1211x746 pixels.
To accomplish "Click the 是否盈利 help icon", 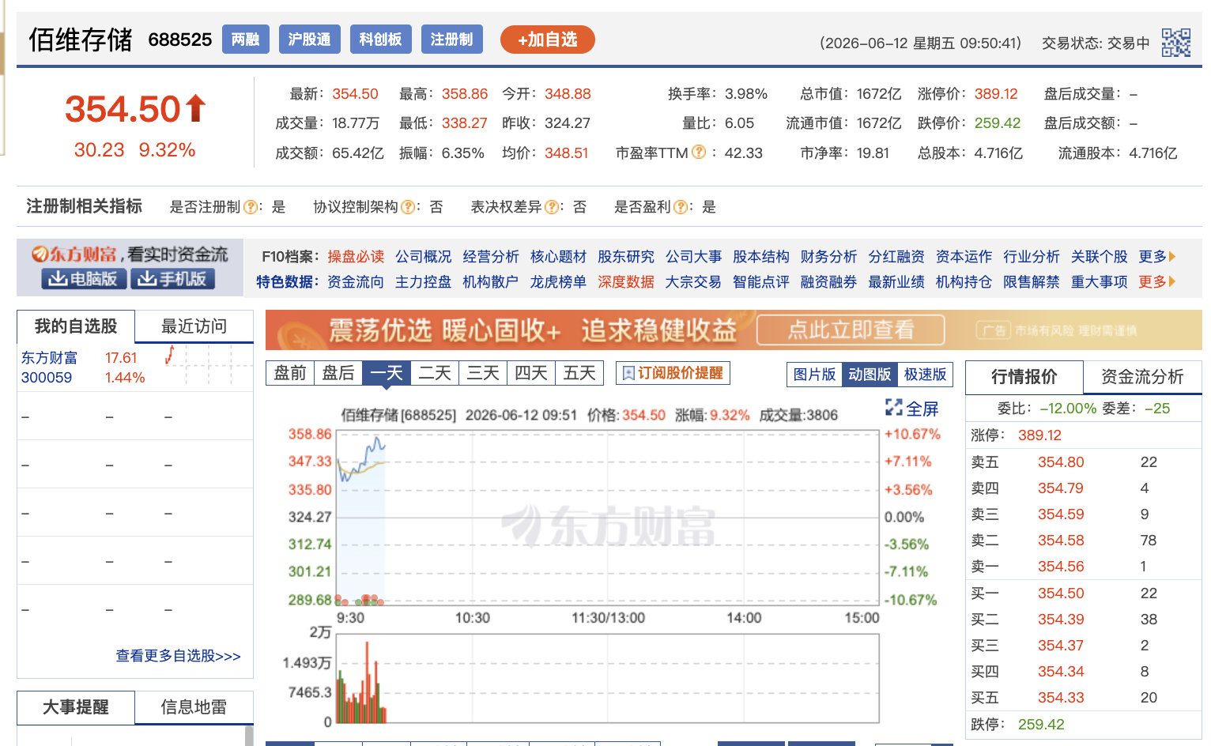I will tap(680, 207).
